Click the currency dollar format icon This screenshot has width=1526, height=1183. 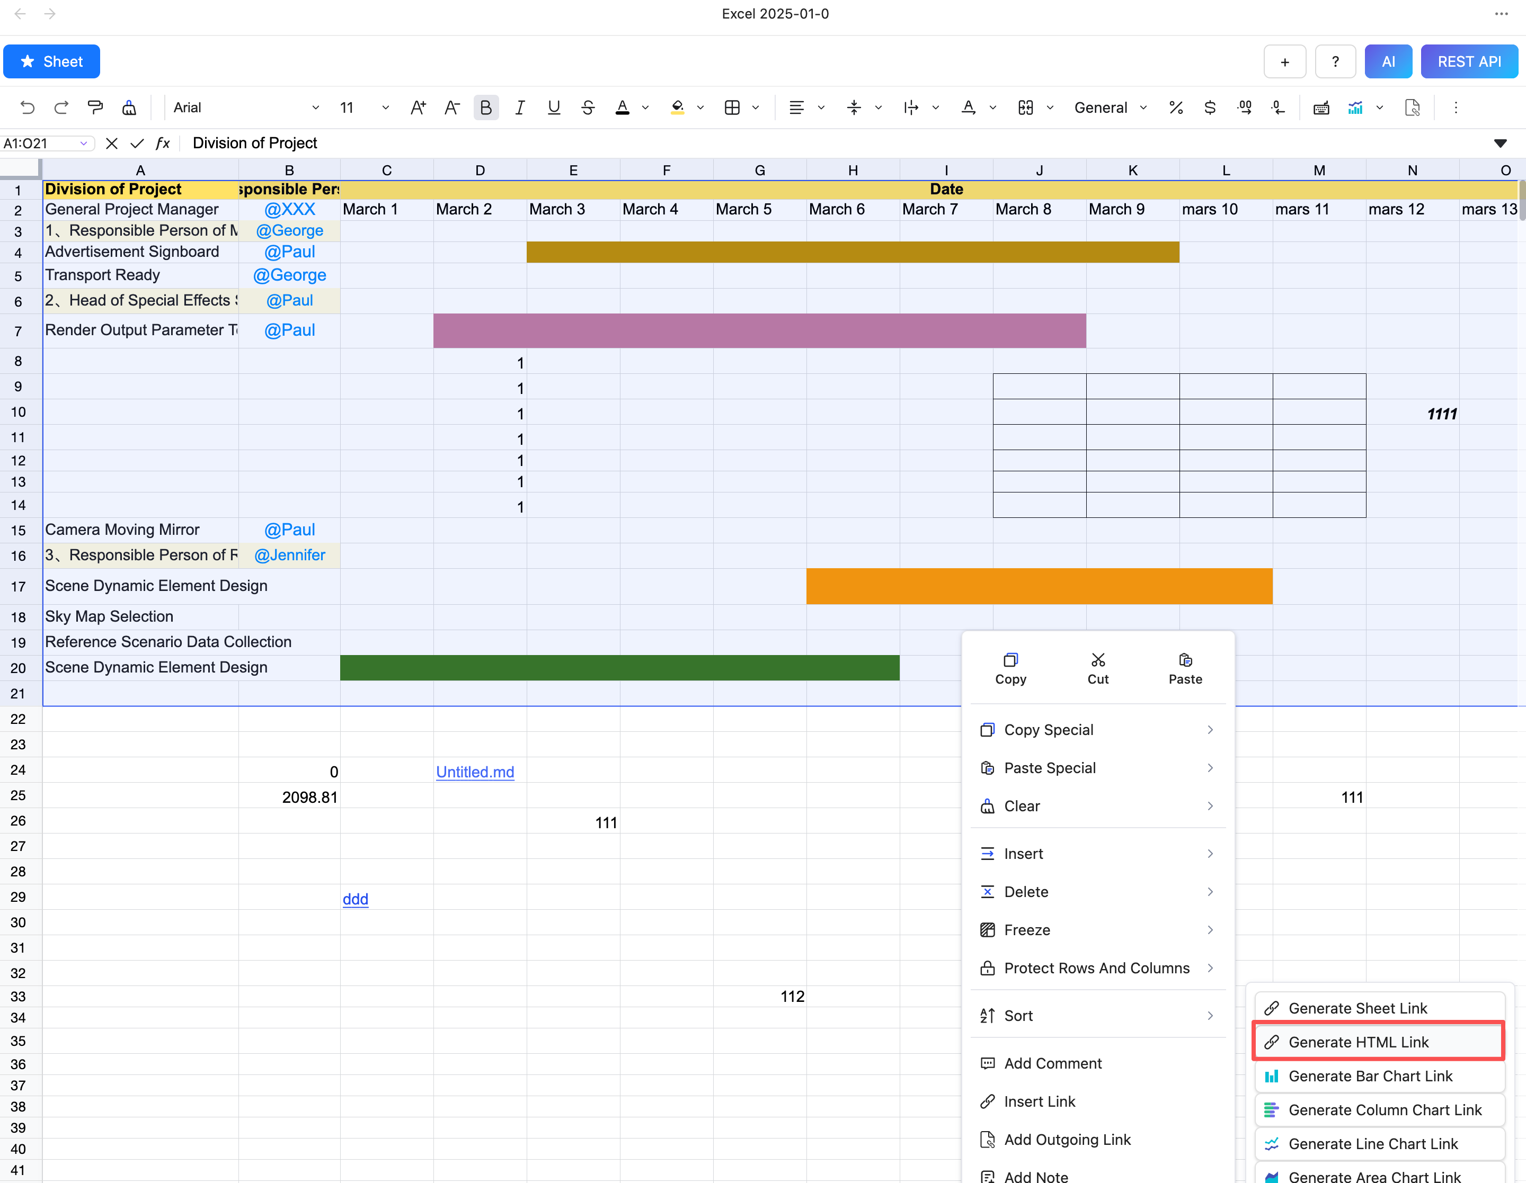pyautogui.click(x=1210, y=107)
